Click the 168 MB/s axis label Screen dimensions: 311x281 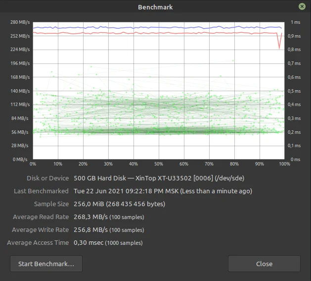[x=20, y=77]
